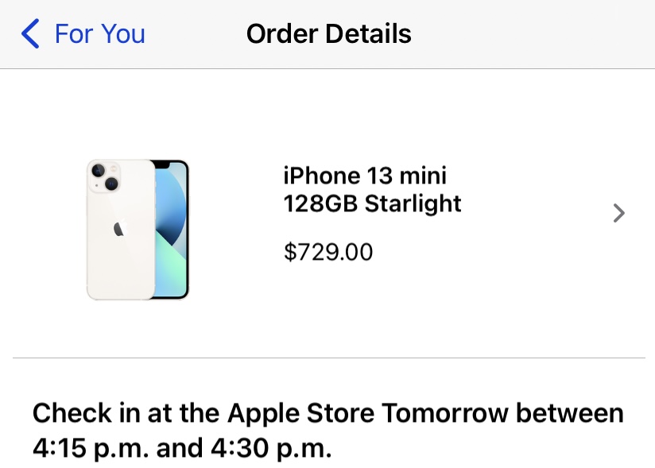The image size is (655, 468).
Task: Click the 4:15 p.m. and 4:30 p.m. line
Action: click(181, 448)
